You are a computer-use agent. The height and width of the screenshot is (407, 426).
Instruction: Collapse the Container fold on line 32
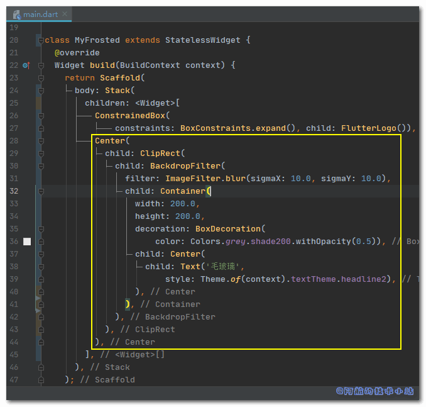(x=40, y=191)
